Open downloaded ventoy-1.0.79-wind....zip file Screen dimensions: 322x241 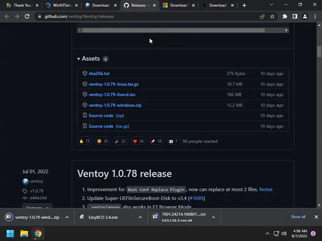[x=32, y=217]
